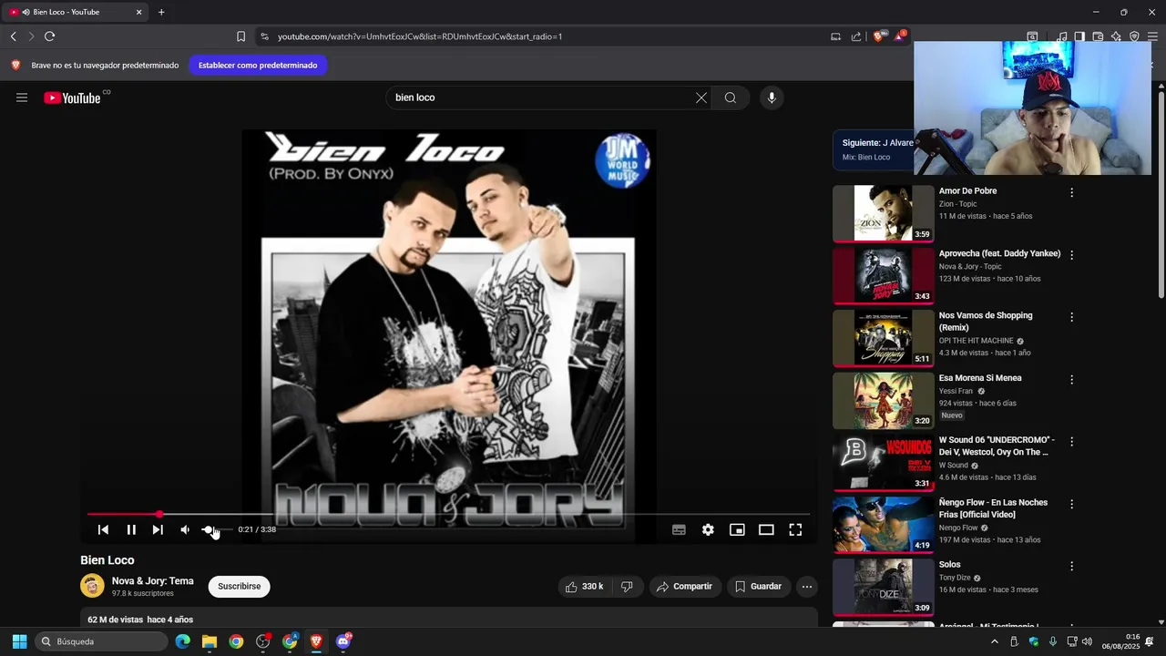Switch to theater mode
The height and width of the screenshot is (656, 1166).
pyautogui.click(x=766, y=529)
